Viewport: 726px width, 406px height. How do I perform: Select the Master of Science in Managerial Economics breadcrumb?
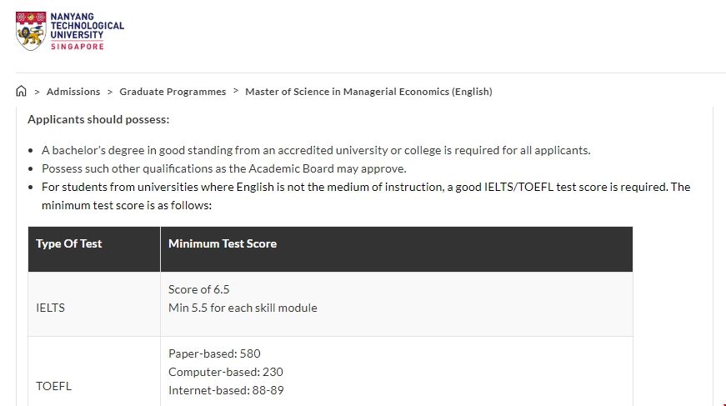point(368,92)
